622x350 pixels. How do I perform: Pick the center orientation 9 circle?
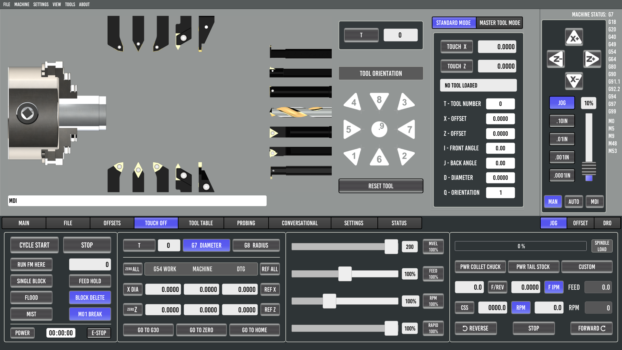click(379, 129)
